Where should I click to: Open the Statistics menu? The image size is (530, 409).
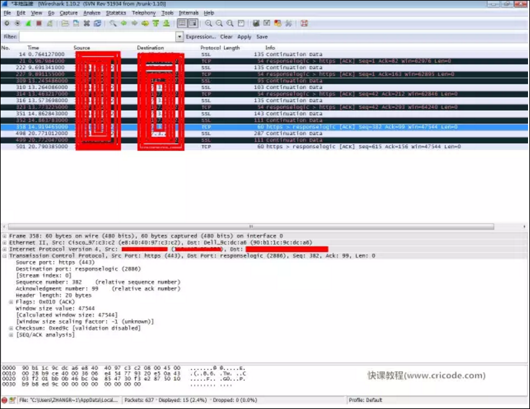(x=116, y=13)
